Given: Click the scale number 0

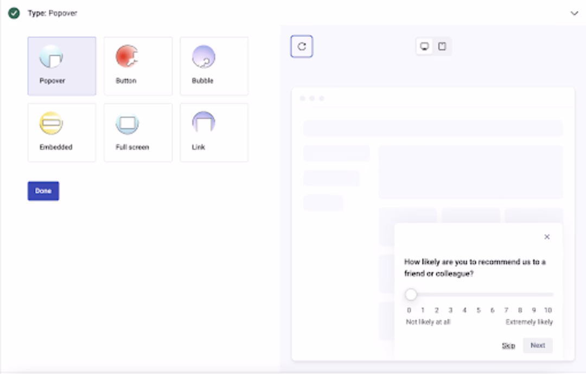Looking at the screenshot, I should 409,310.
